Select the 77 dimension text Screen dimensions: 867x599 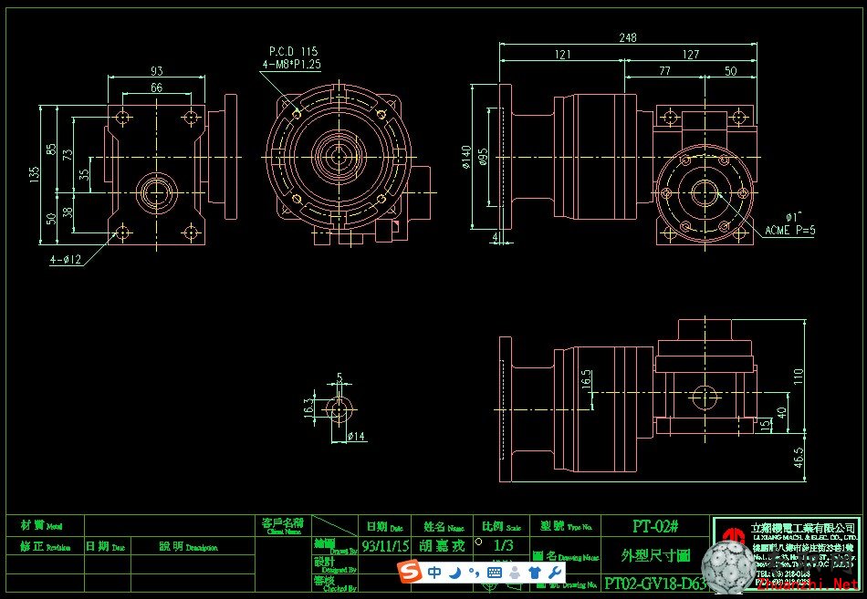[664, 71]
